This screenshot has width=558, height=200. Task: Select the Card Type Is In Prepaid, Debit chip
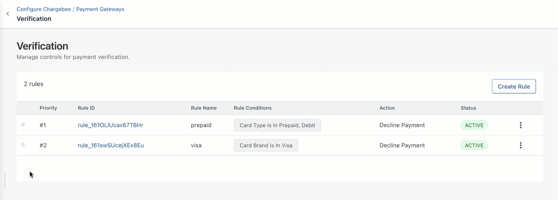click(277, 125)
